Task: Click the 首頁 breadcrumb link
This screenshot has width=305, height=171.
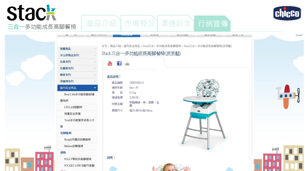Action: (104, 46)
